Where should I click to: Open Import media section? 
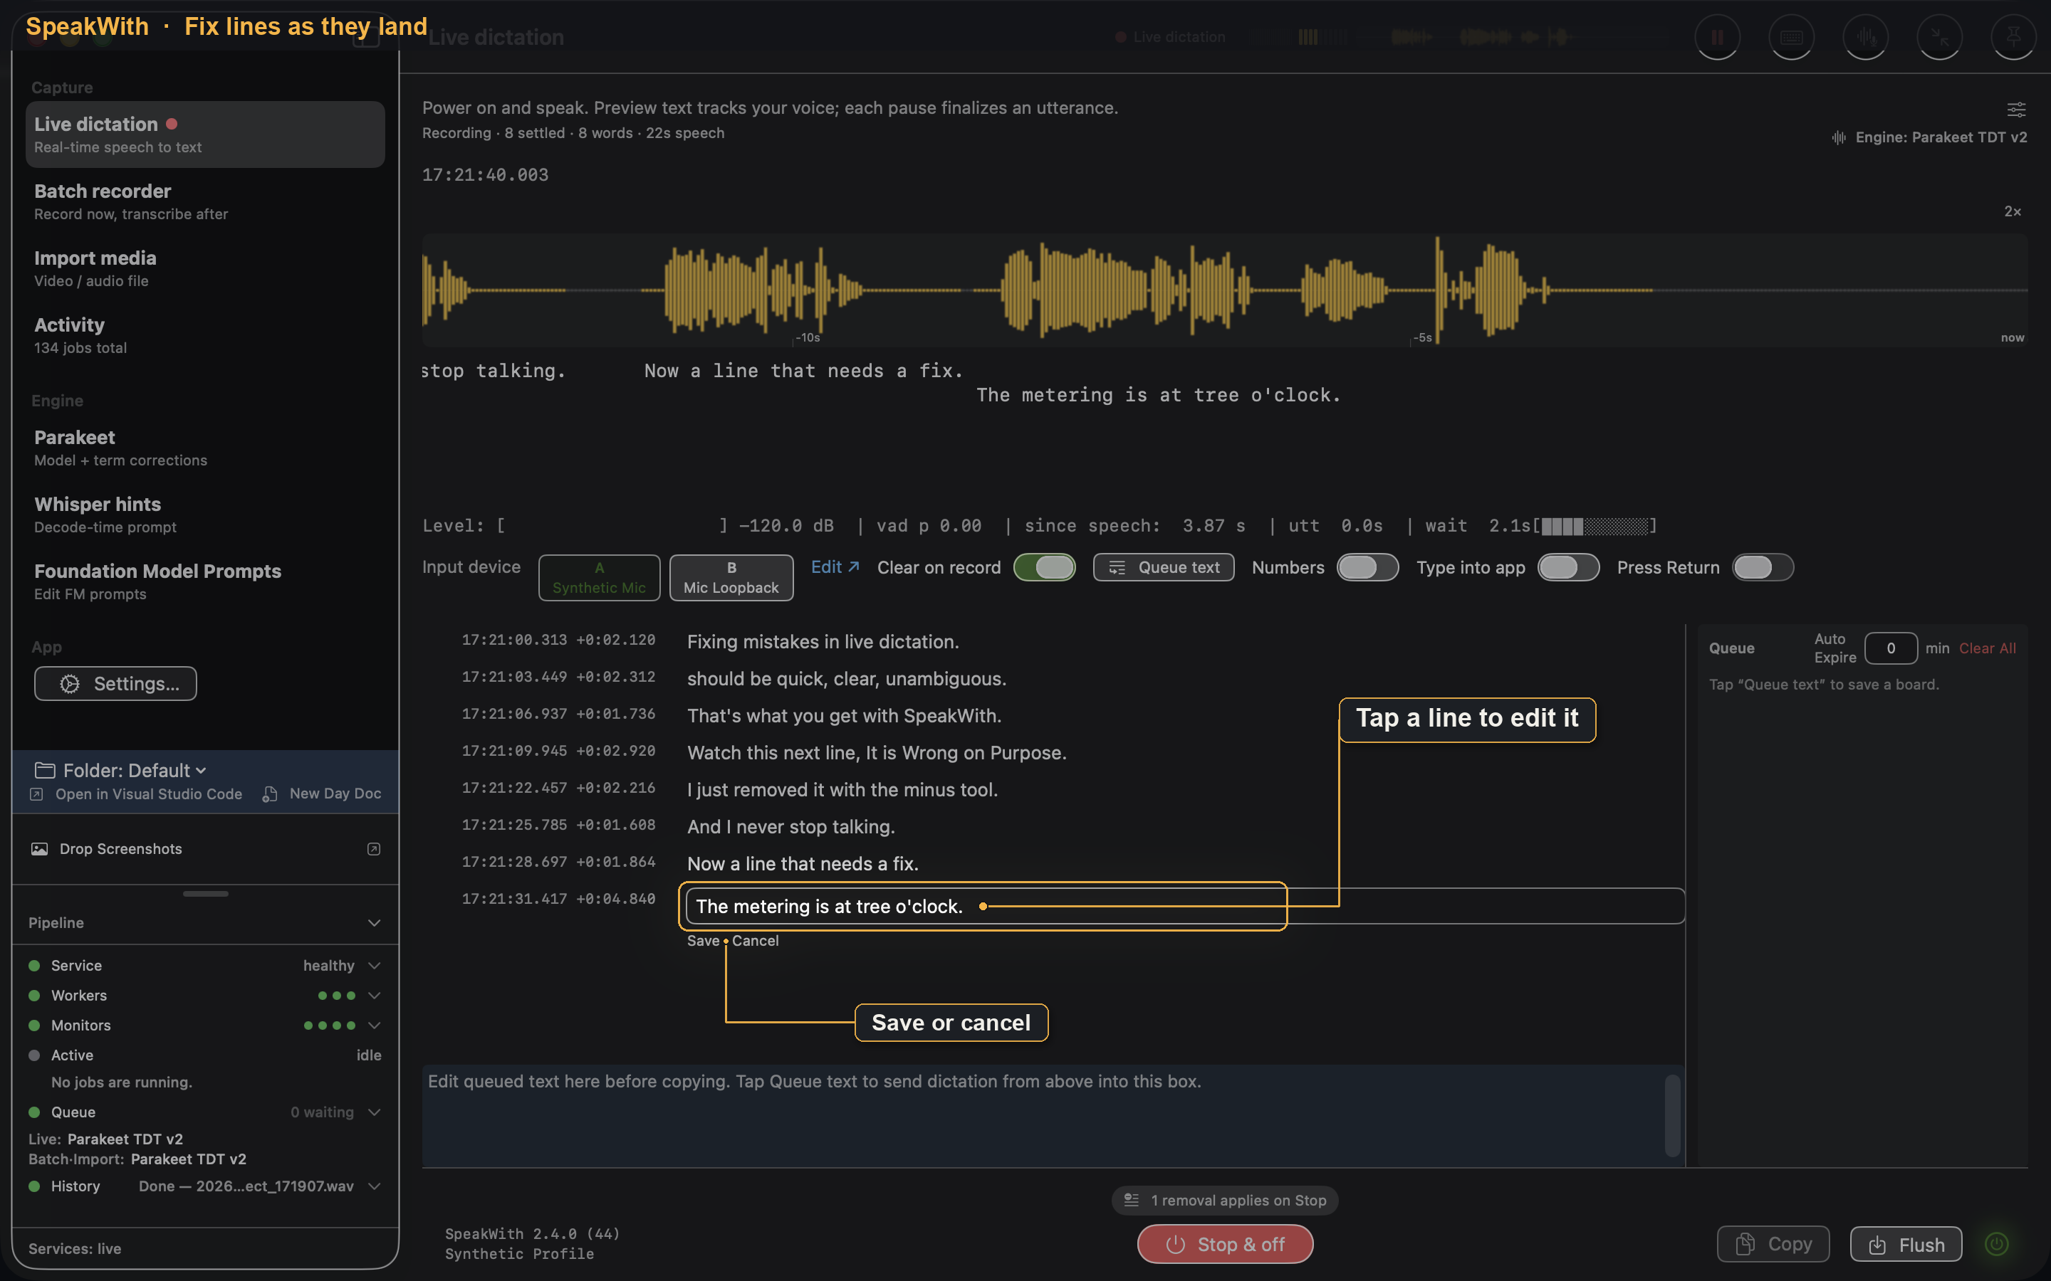(205, 268)
